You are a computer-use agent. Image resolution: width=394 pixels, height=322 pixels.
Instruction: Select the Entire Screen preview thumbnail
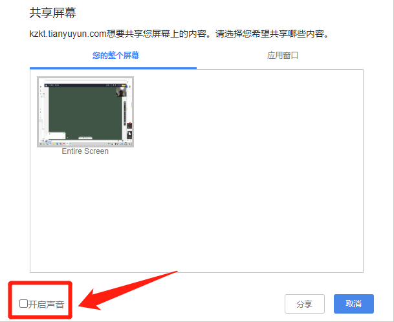pos(85,111)
